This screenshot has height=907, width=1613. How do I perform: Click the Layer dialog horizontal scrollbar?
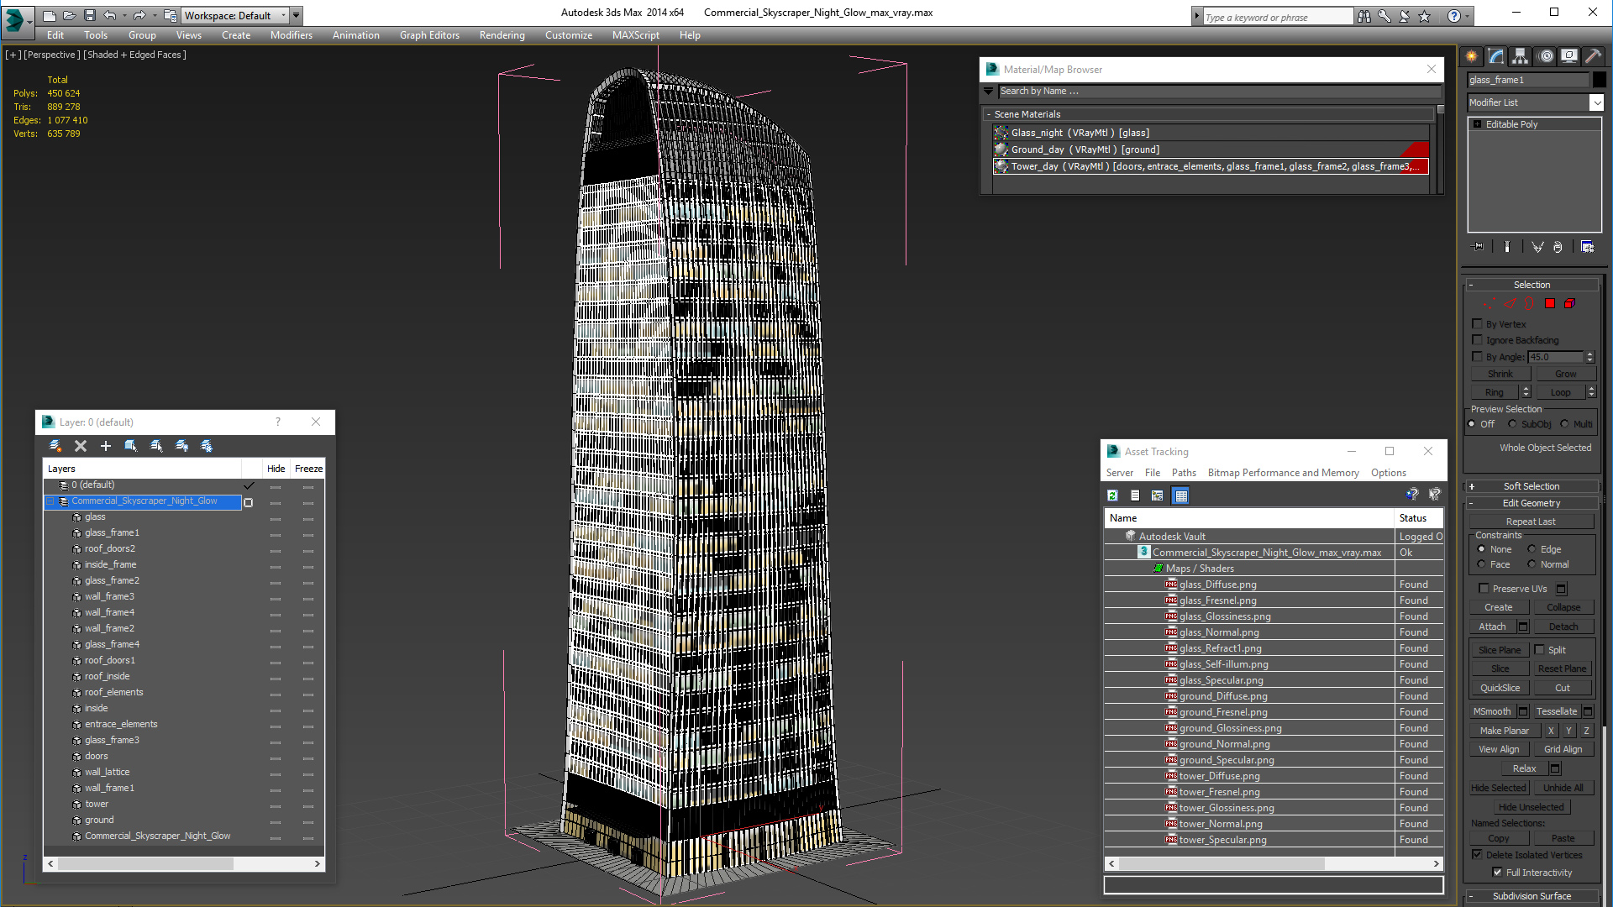coord(183,863)
